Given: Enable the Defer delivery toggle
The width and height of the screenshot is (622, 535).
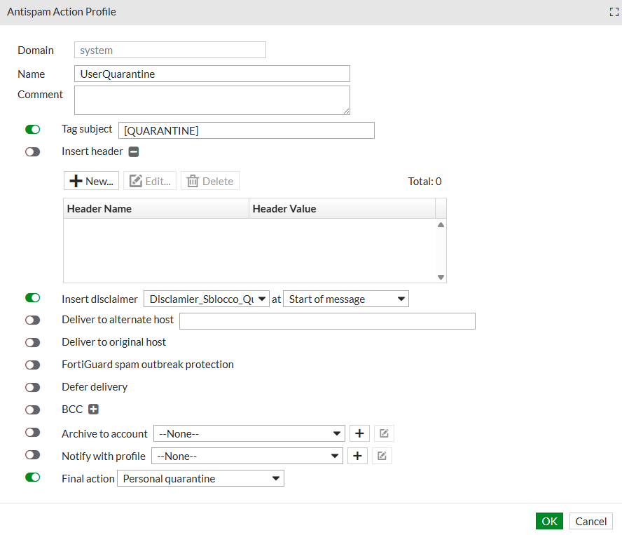Looking at the screenshot, I should (32, 387).
